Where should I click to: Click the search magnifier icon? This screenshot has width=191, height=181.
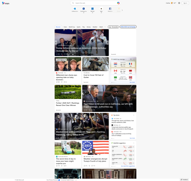pyautogui.click(x=73, y=3)
